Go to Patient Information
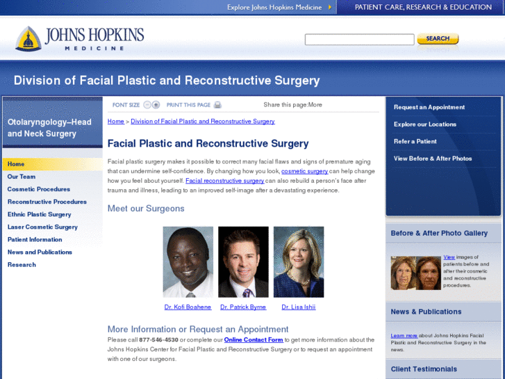 [x=35, y=239]
